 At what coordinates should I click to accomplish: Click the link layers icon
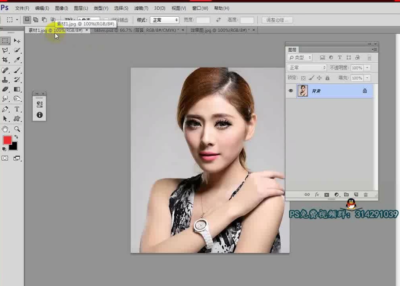pos(307,195)
